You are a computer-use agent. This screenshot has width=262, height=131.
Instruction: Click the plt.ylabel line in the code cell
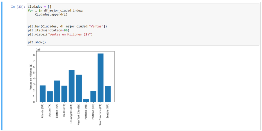coord(60,34)
